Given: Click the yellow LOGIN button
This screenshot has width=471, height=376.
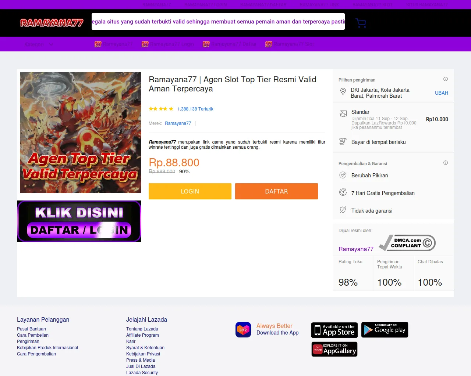Looking at the screenshot, I should click(190, 191).
